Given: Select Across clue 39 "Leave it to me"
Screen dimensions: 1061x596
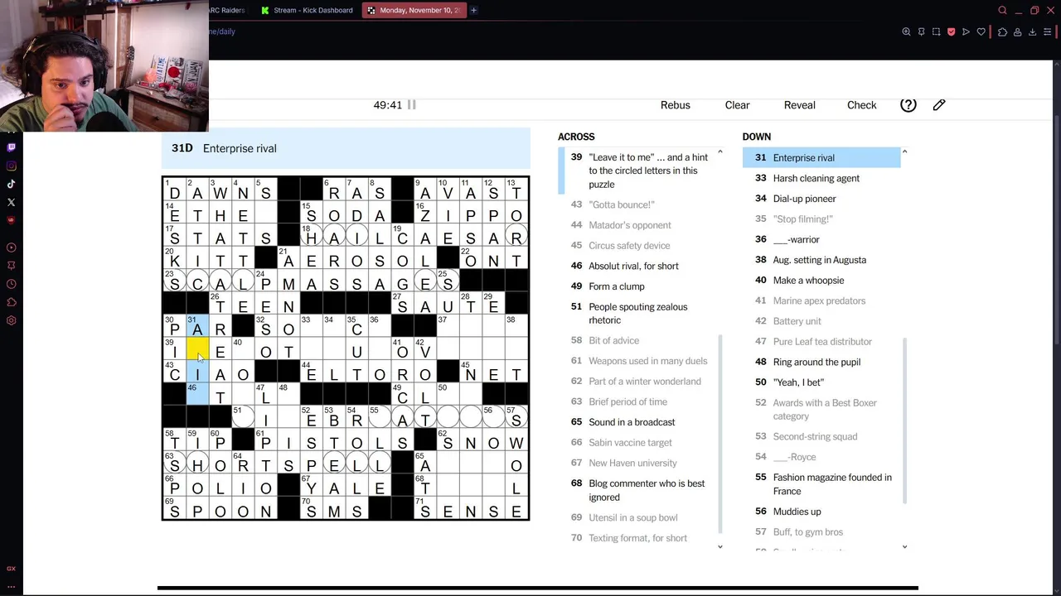Looking at the screenshot, I should click(637, 171).
